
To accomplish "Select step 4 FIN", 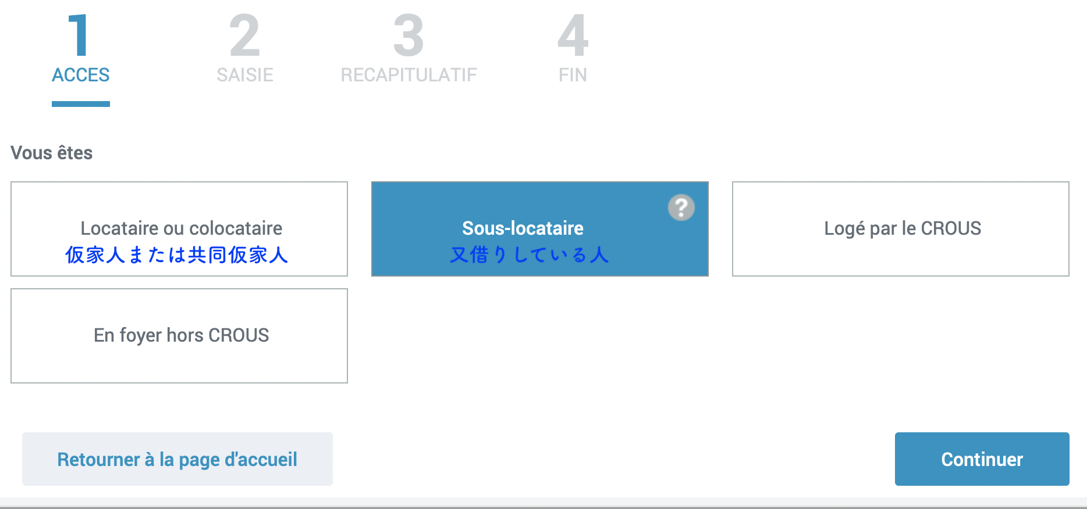I will point(573,75).
